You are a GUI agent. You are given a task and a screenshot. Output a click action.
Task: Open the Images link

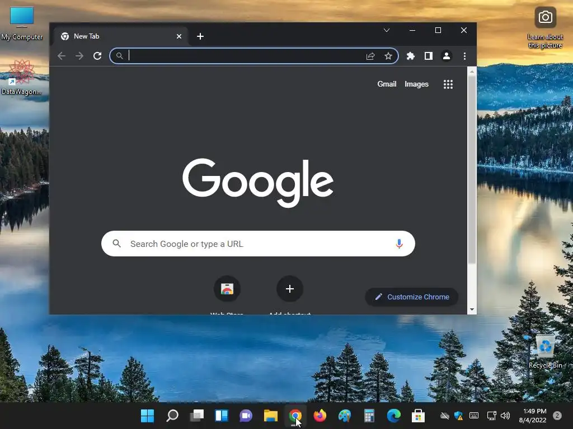coord(416,84)
